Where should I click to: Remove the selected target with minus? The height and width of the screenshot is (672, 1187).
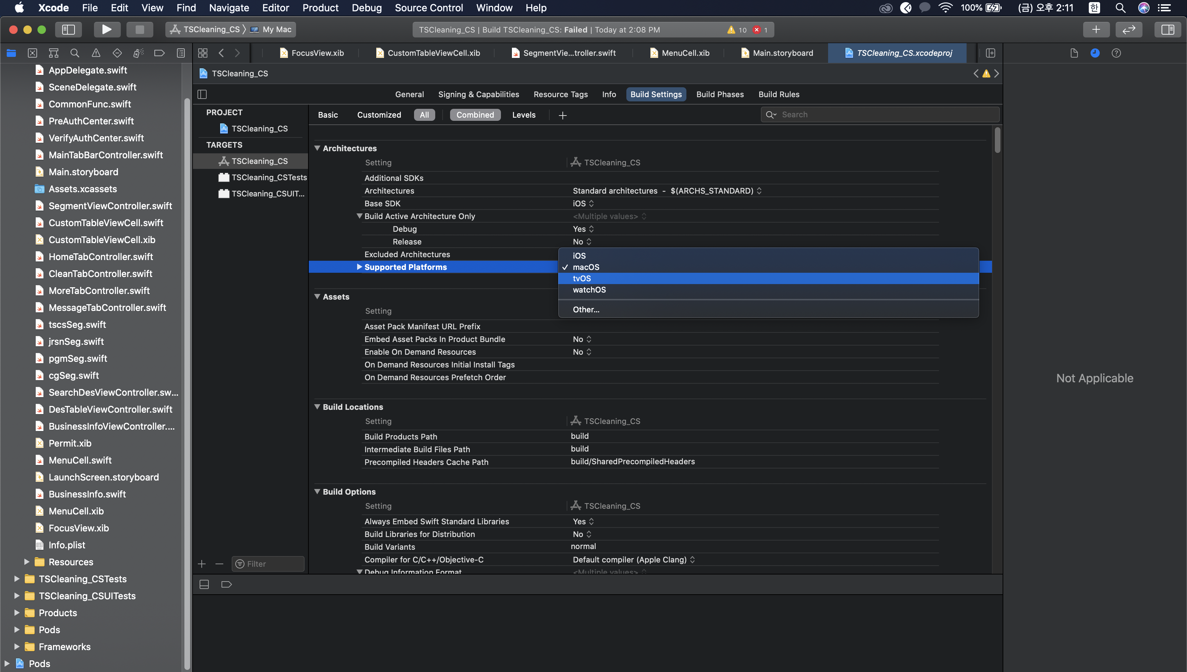pyautogui.click(x=219, y=564)
